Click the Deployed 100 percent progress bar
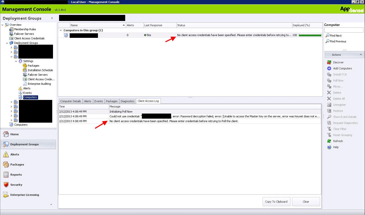365x215 pixels. [310, 35]
